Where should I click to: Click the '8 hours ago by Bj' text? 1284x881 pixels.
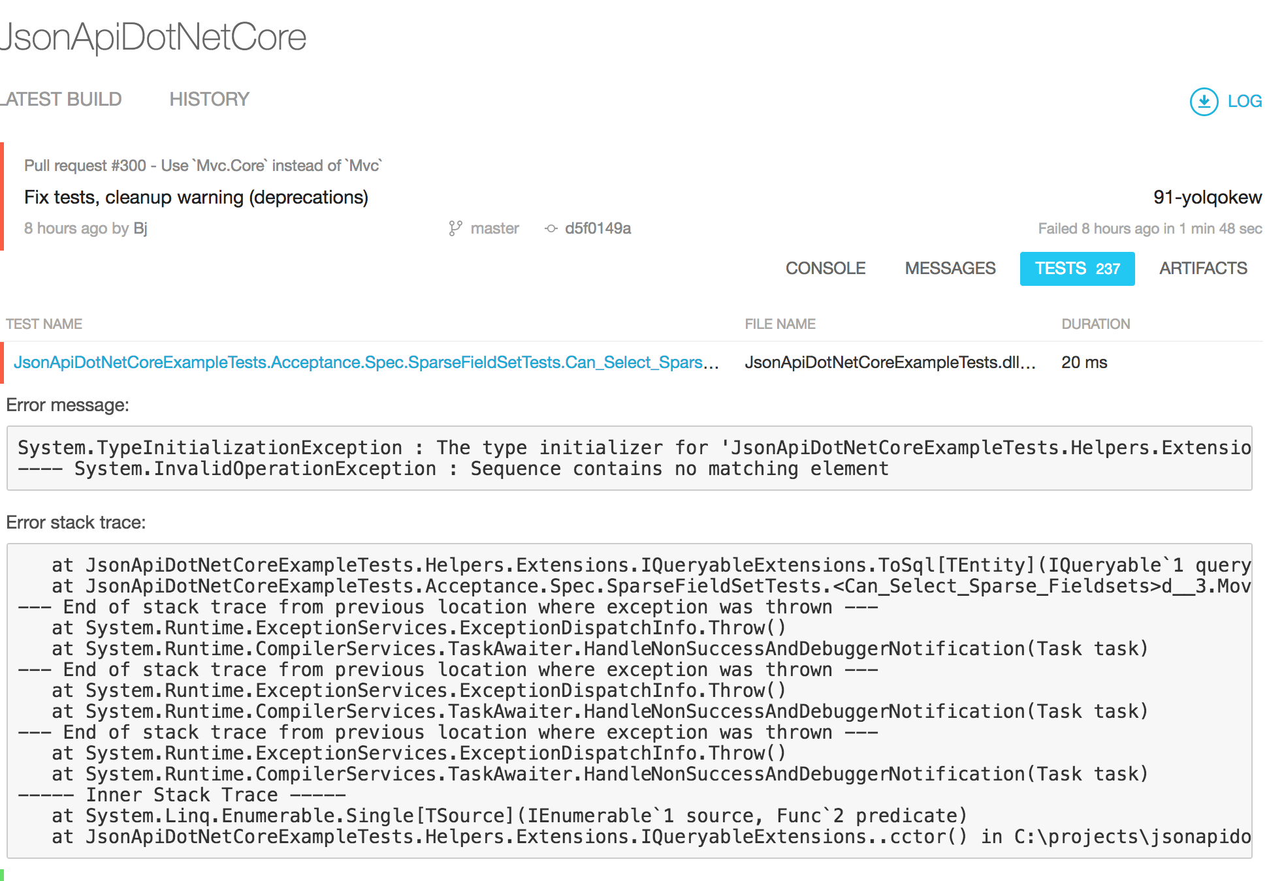pyautogui.click(x=86, y=228)
